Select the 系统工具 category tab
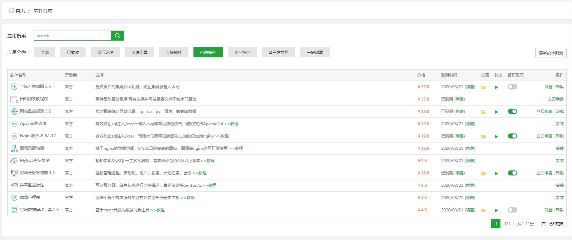The image size is (572, 240). coord(140,52)
